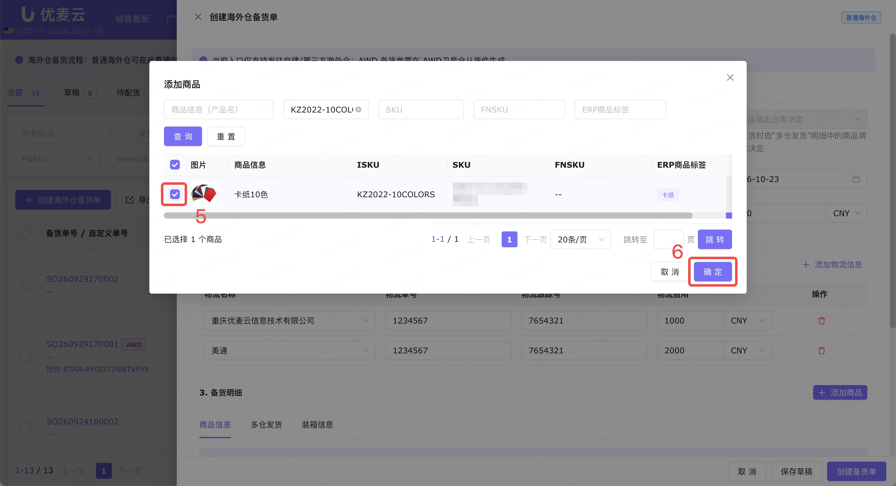Clear the KZ2022-10COL ISKU search field
The image size is (896, 486).
358,109
